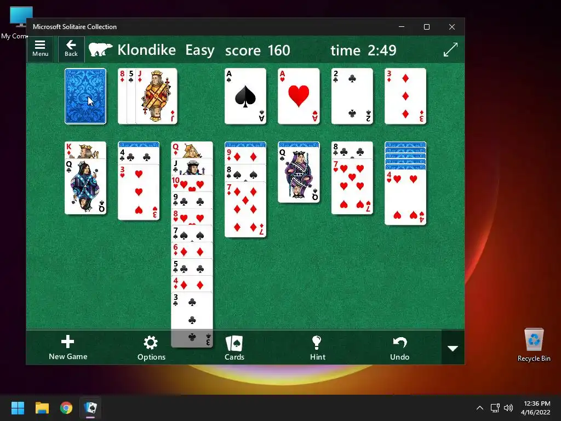Screen dimensions: 561x421
Task: Close the Solitaire Collection window
Action: (x=452, y=27)
